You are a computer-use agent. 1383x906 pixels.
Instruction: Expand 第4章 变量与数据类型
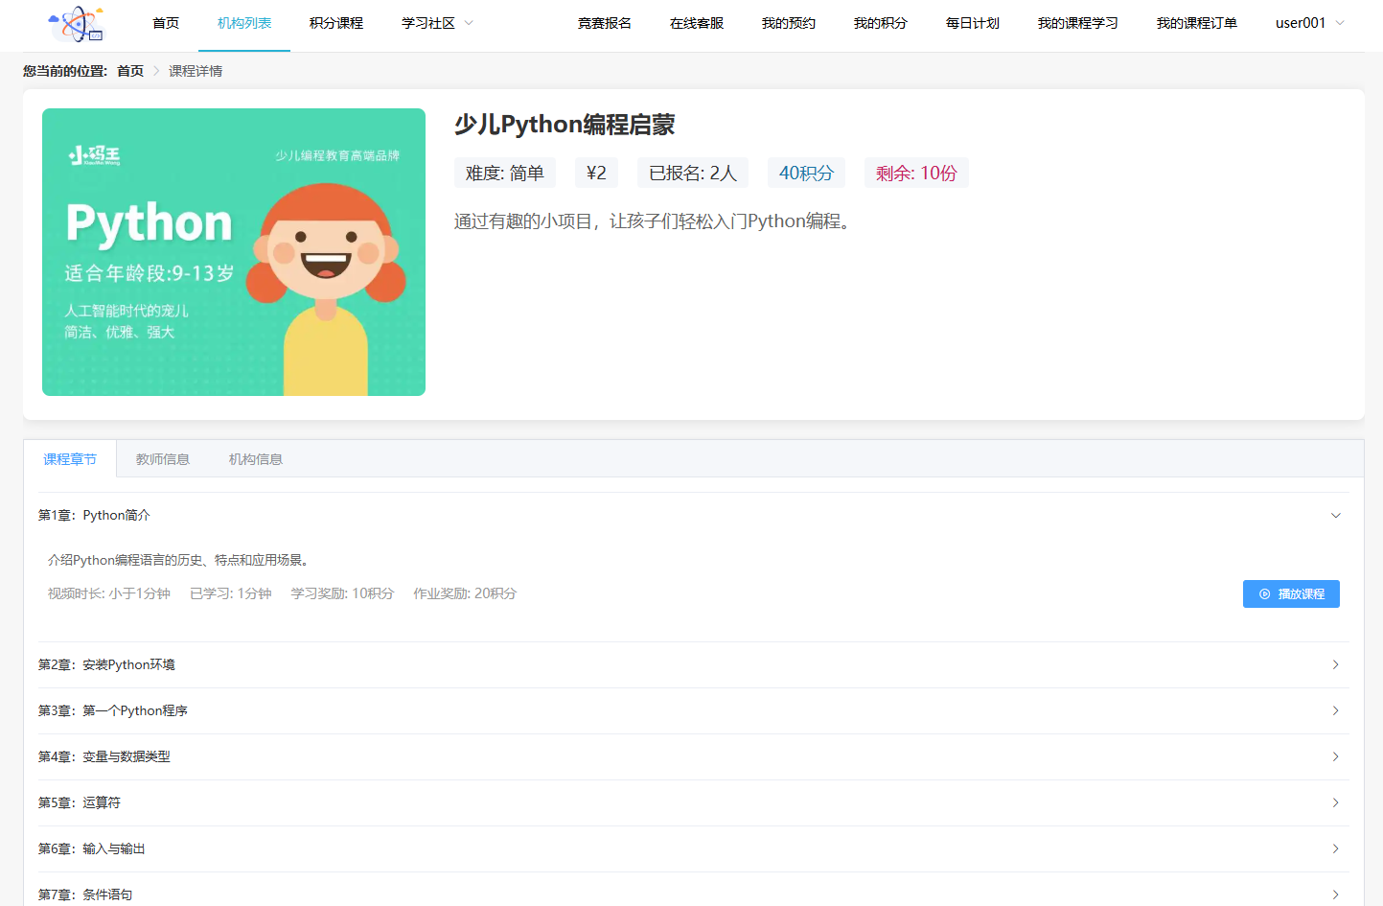click(693, 757)
